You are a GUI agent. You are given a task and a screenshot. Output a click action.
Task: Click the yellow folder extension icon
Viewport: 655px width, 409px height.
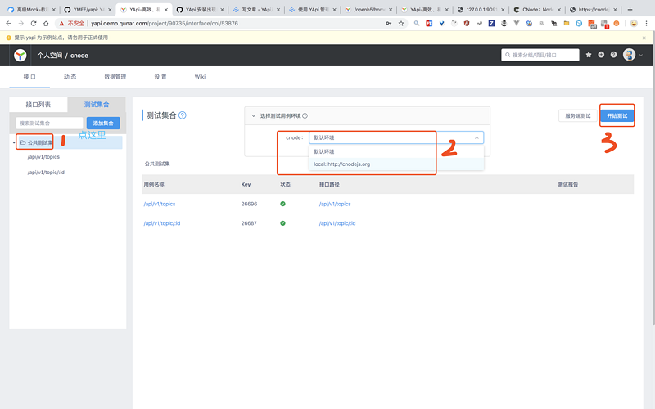coord(567,24)
